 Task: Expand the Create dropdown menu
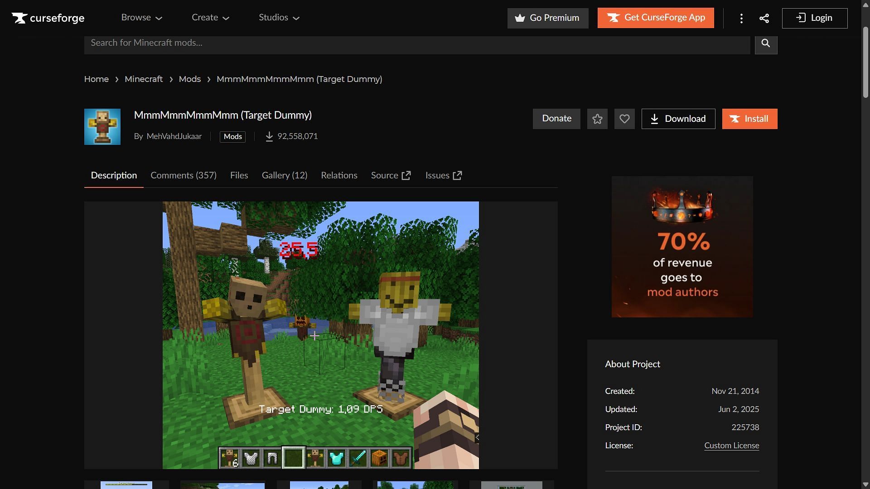210,18
